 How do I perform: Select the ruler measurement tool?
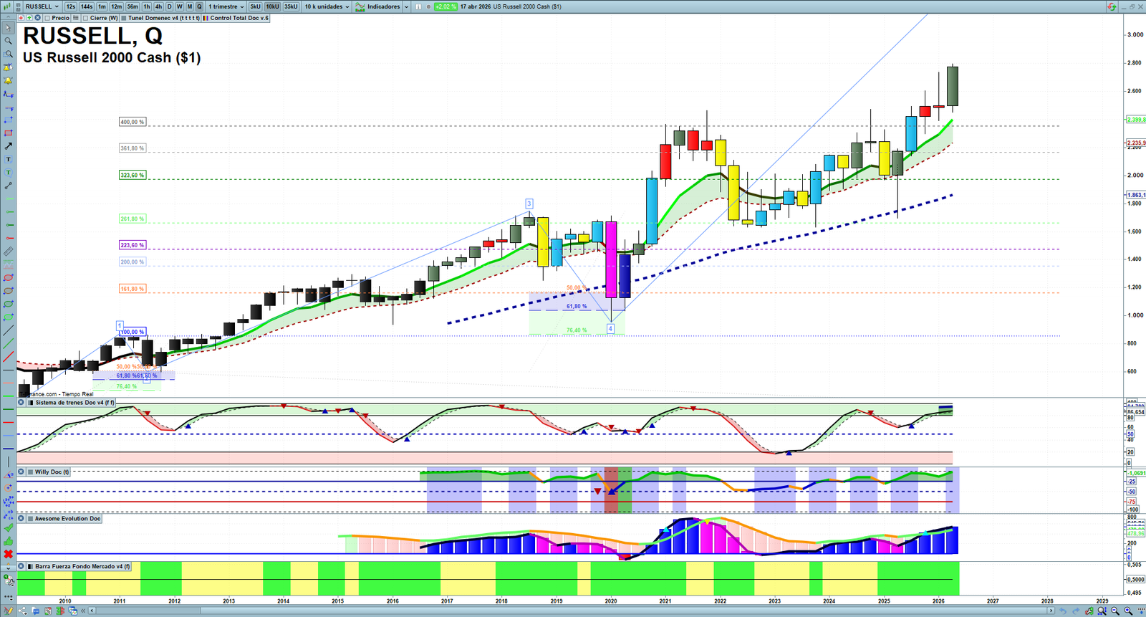pos(9,252)
